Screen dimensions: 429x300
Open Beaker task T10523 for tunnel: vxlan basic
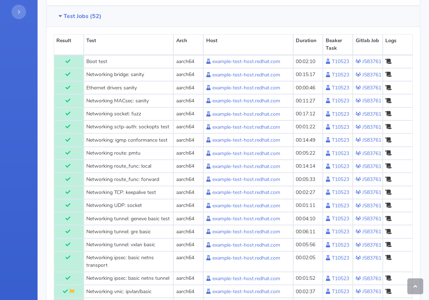point(341,244)
